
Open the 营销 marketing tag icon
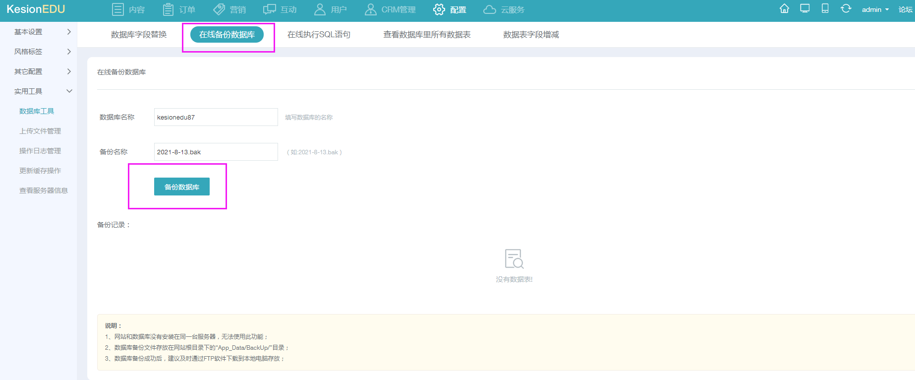click(219, 9)
